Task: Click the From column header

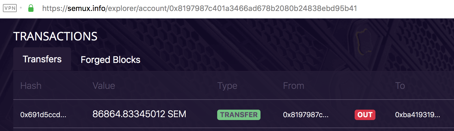Action: click(293, 86)
